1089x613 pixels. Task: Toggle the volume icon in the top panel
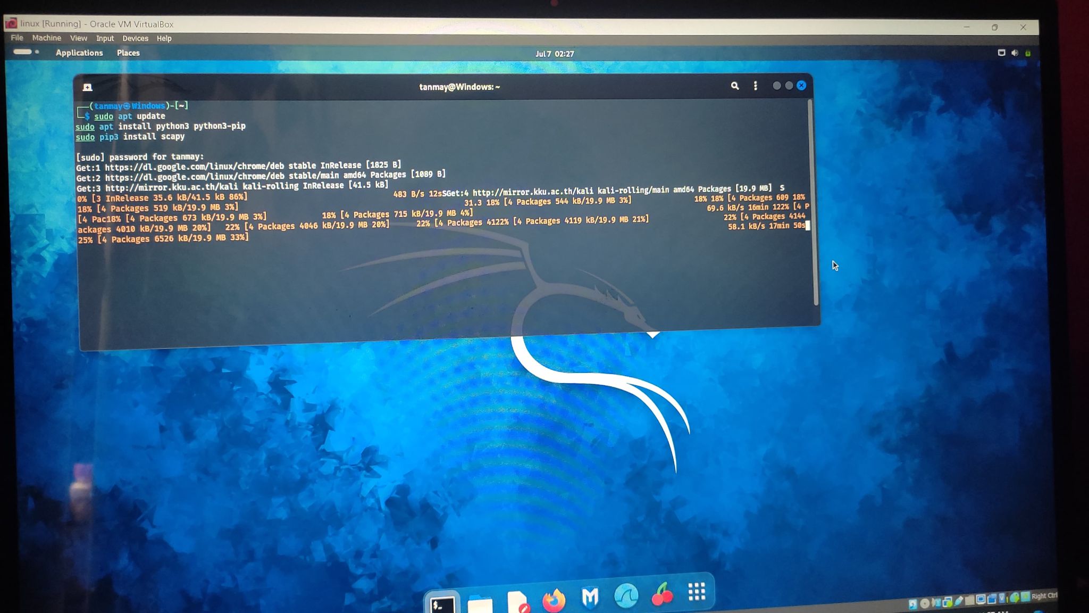tap(1016, 53)
